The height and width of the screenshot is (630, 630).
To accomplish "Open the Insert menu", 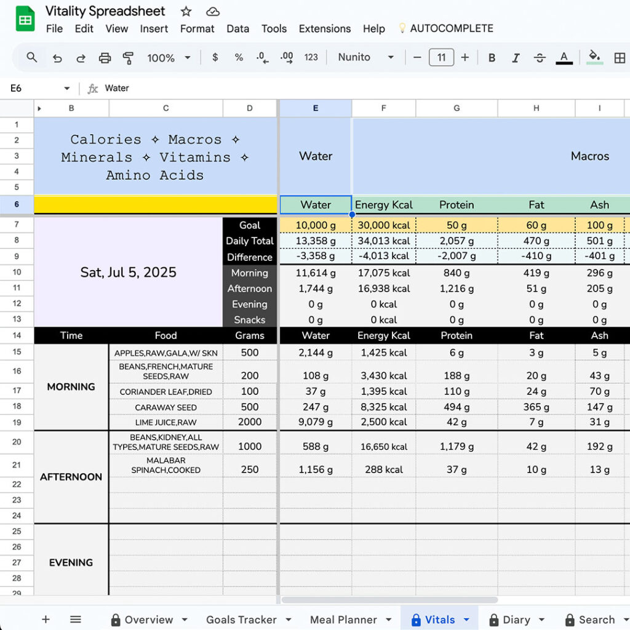I will (x=154, y=28).
